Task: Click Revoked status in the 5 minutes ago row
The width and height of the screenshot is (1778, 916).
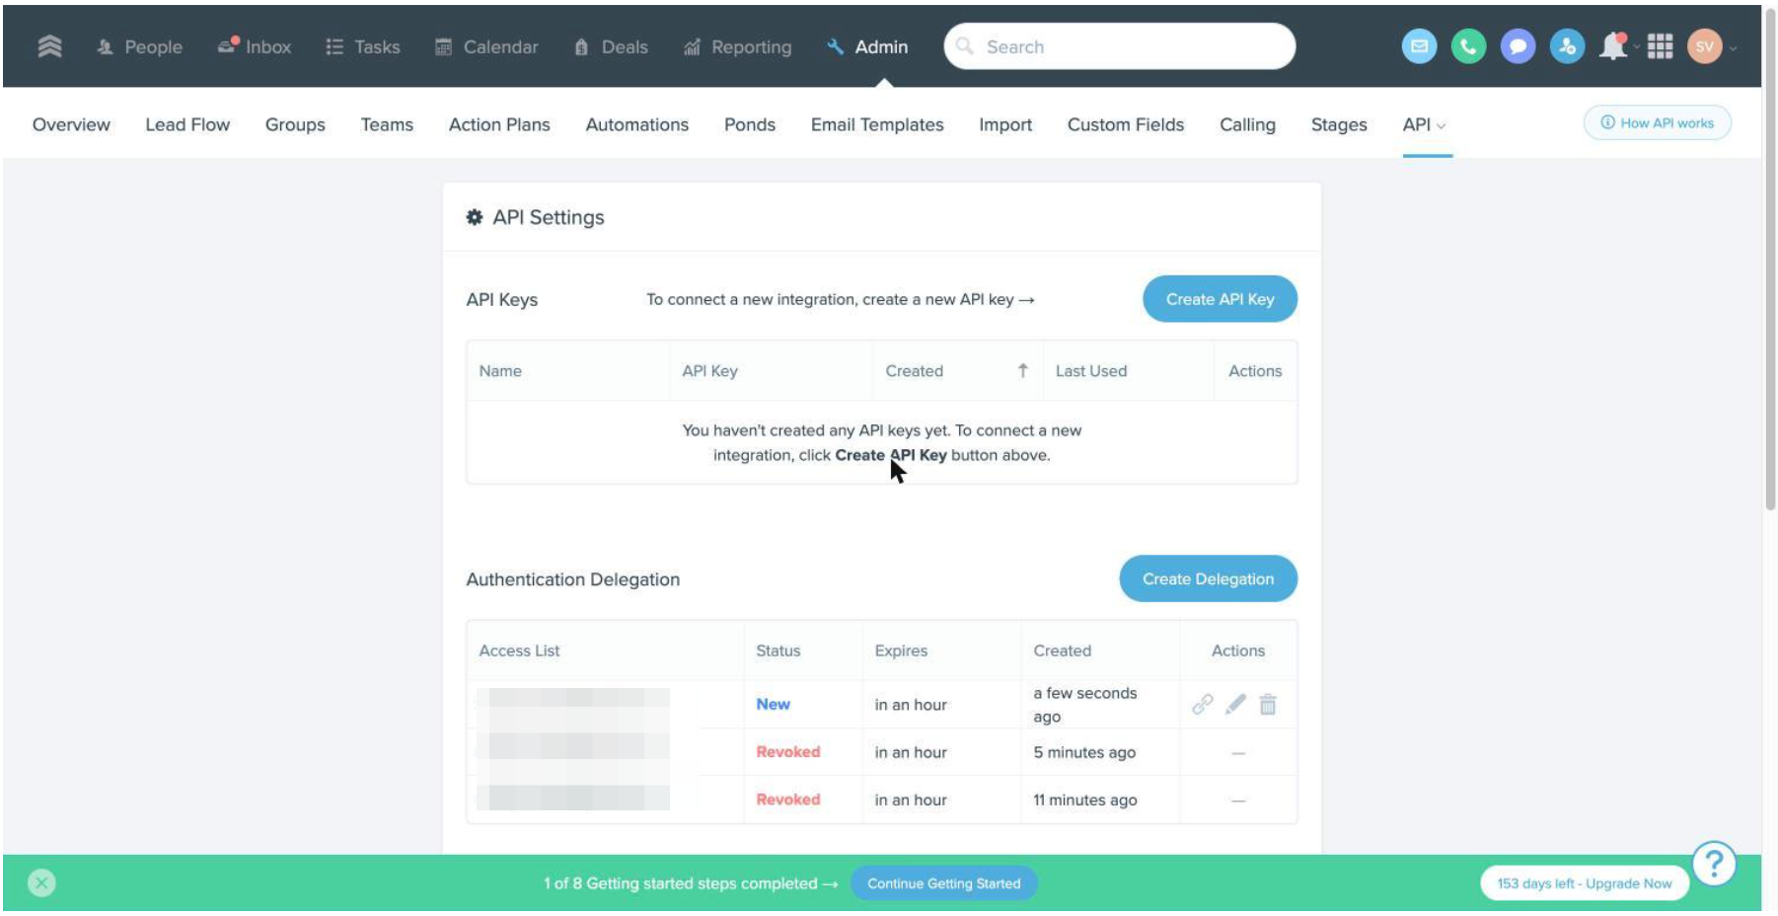Action: click(788, 751)
